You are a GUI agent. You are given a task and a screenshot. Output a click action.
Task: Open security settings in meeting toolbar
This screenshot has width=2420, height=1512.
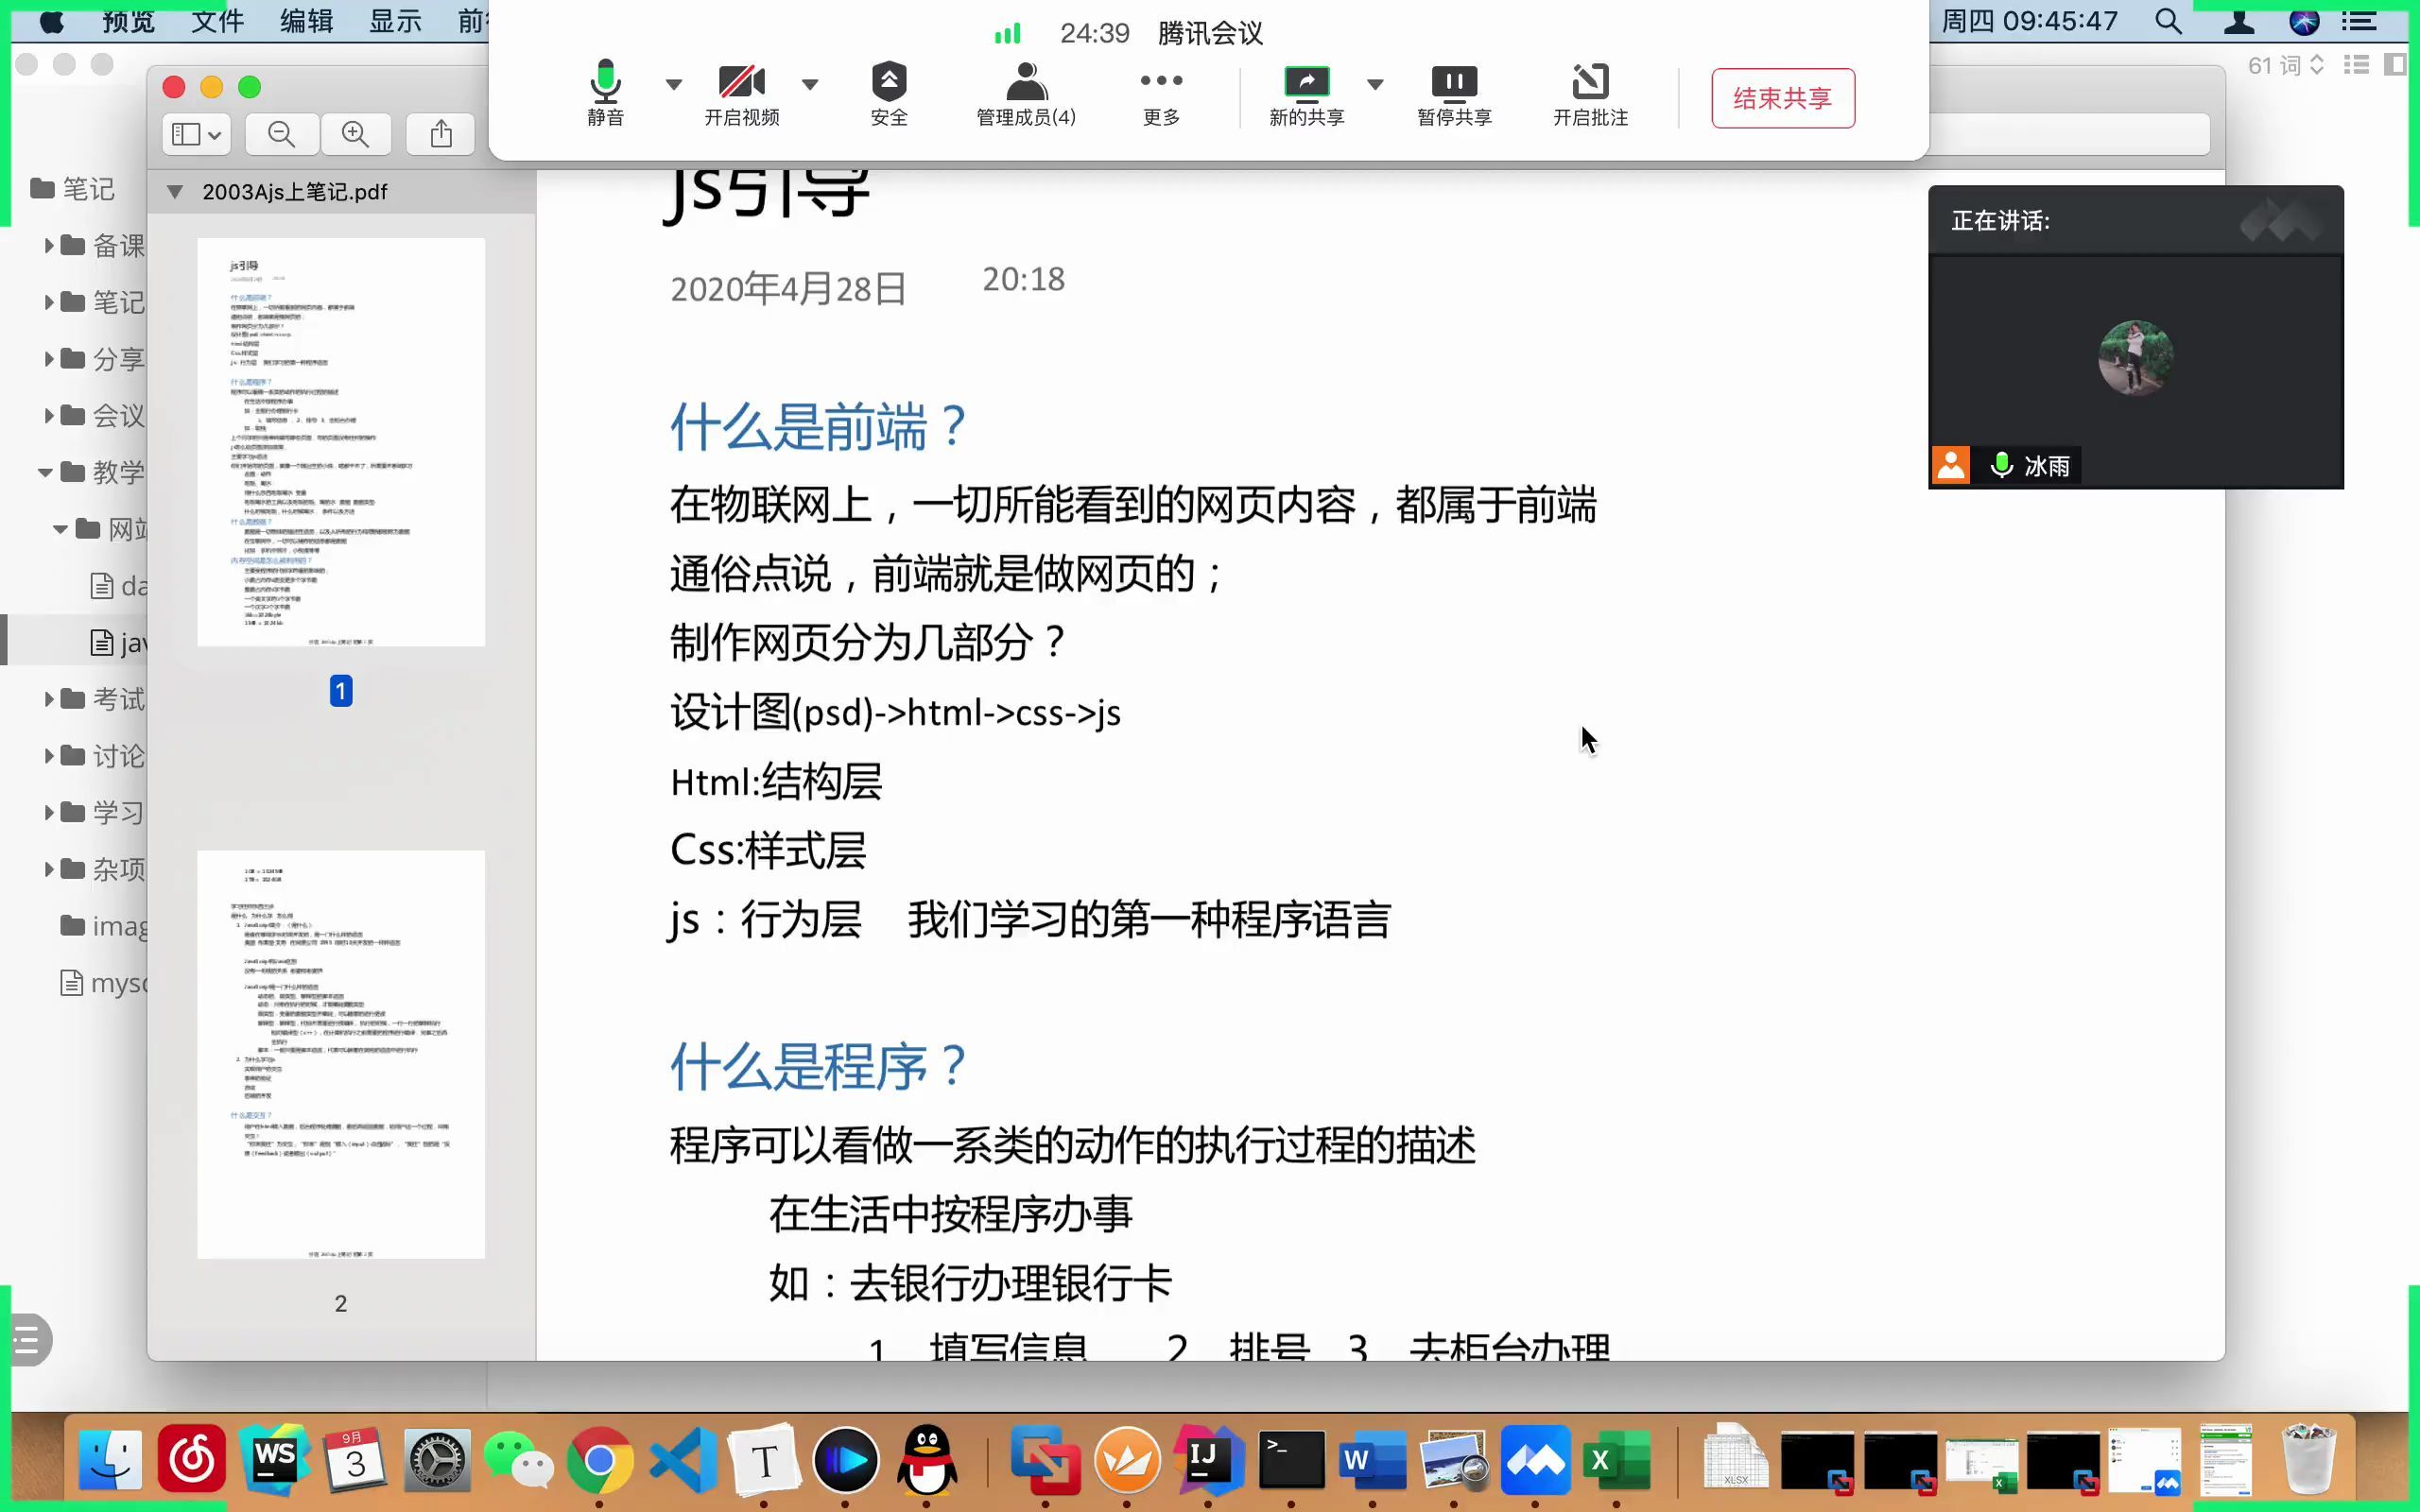(x=889, y=95)
